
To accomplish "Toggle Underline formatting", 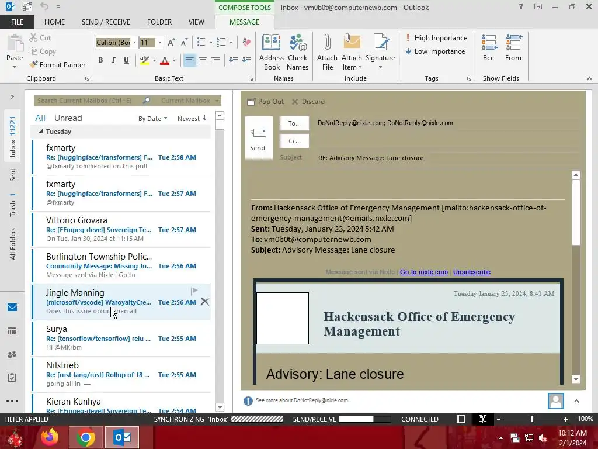I will click(126, 60).
